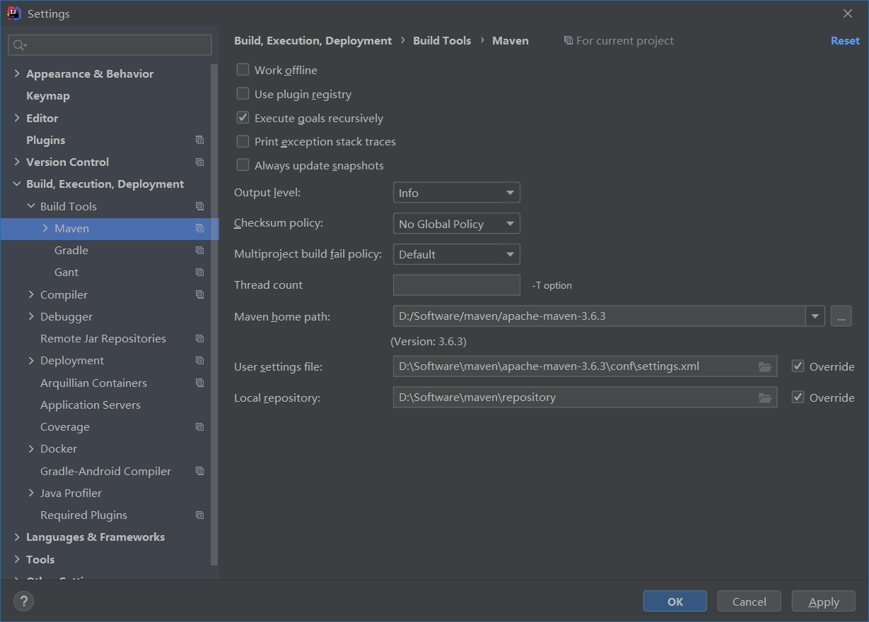Enable the Work offline checkbox
The height and width of the screenshot is (622, 869).
click(x=243, y=70)
